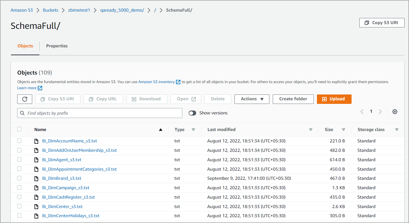Click file icon beside Bi_DimCashRegister_s3.txt
Image resolution: width=409 pixels, height=223 pixels.
[x=36, y=197]
